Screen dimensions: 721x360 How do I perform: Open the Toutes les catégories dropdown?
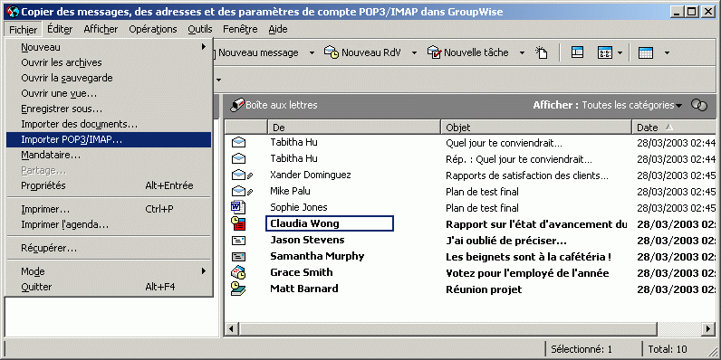click(632, 105)
